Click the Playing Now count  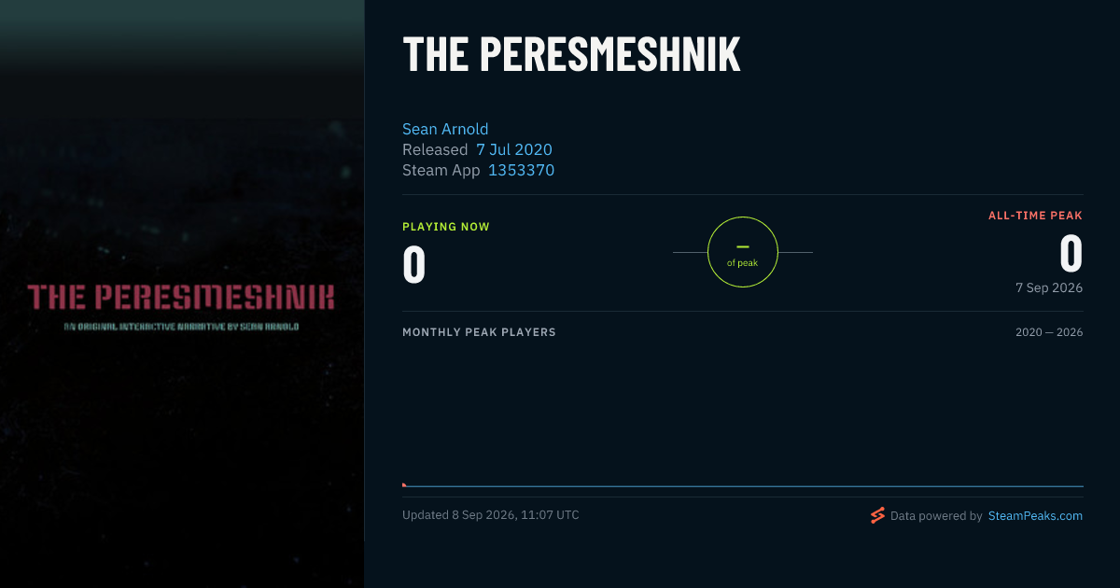414,264
